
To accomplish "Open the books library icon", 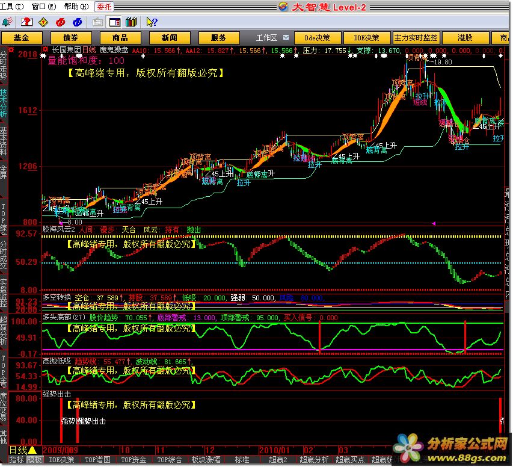I will coord(131,22).
